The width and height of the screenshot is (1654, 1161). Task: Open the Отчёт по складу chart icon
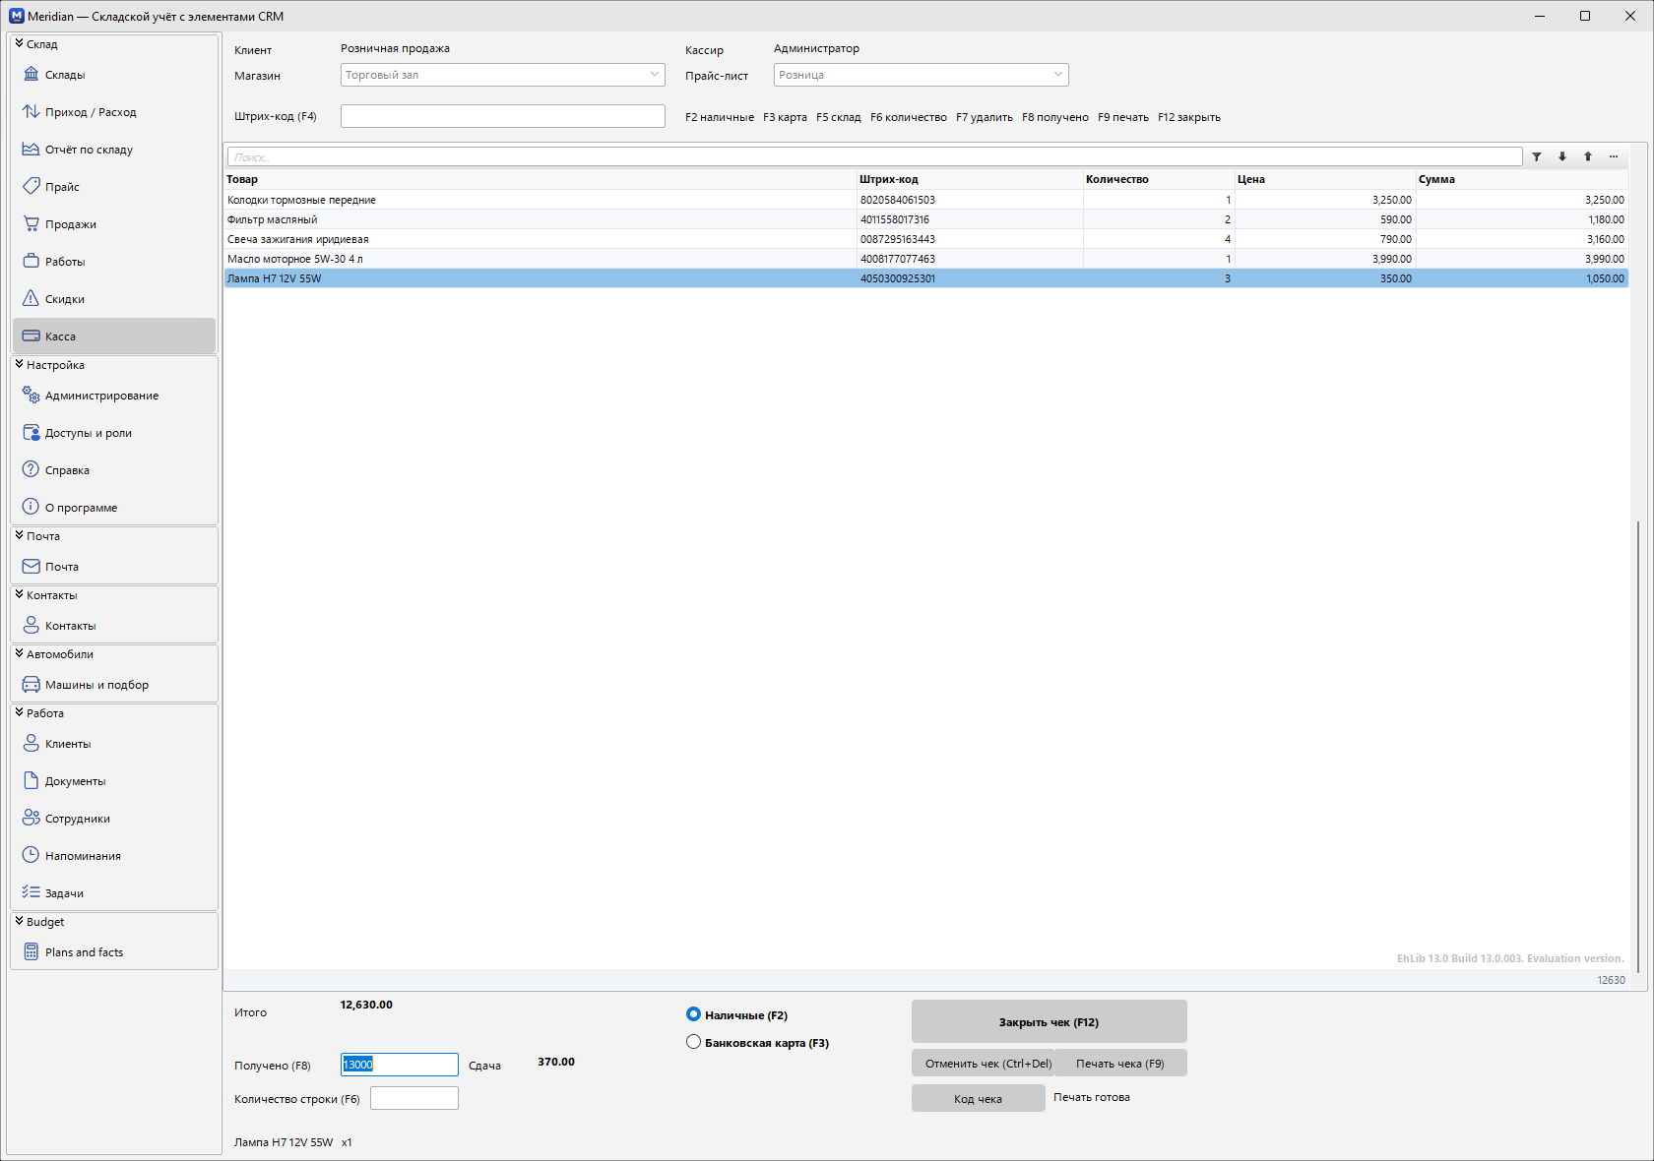click(31, 149)
